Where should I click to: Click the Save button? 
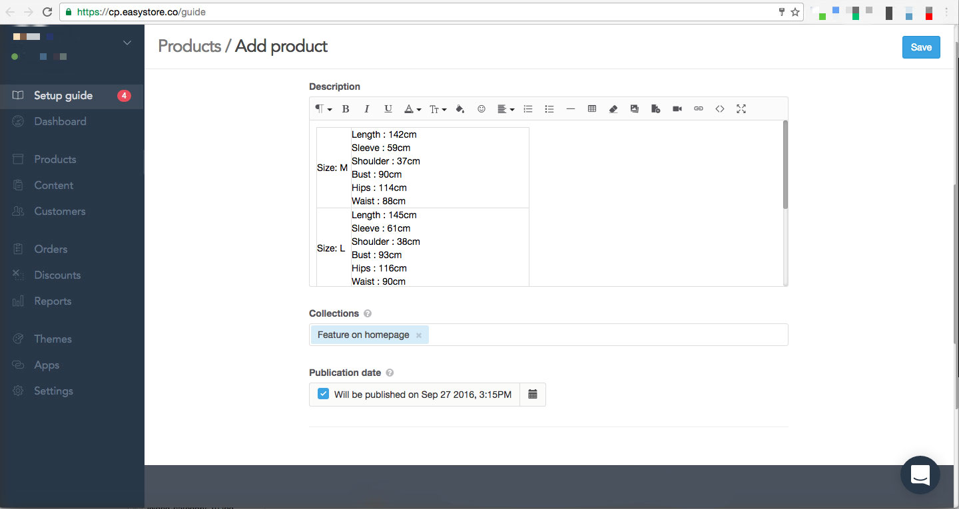tap(921, 47)
